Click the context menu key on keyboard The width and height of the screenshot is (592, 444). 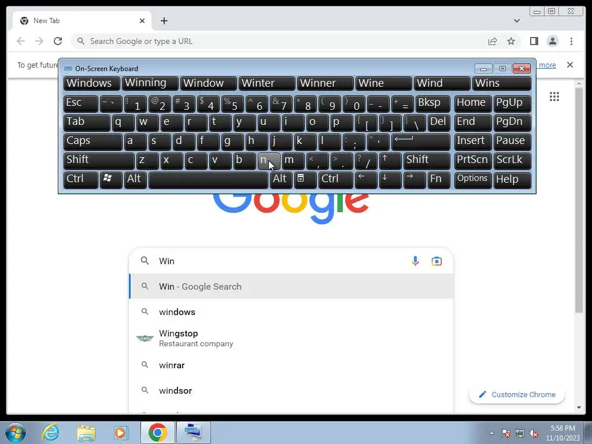click(x=305, y=179)
